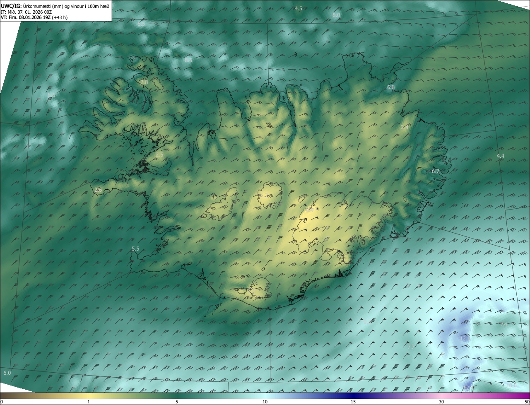Click the 6.7 value in the east fjords
Screen dimensions: 530x405
tap(435, 171)
